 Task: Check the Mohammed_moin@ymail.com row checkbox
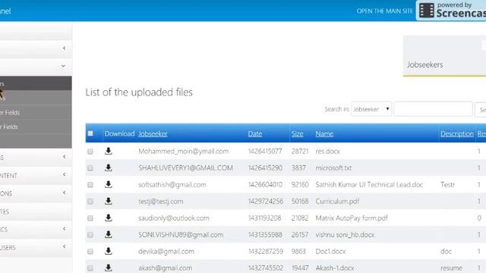click(90, 152)
